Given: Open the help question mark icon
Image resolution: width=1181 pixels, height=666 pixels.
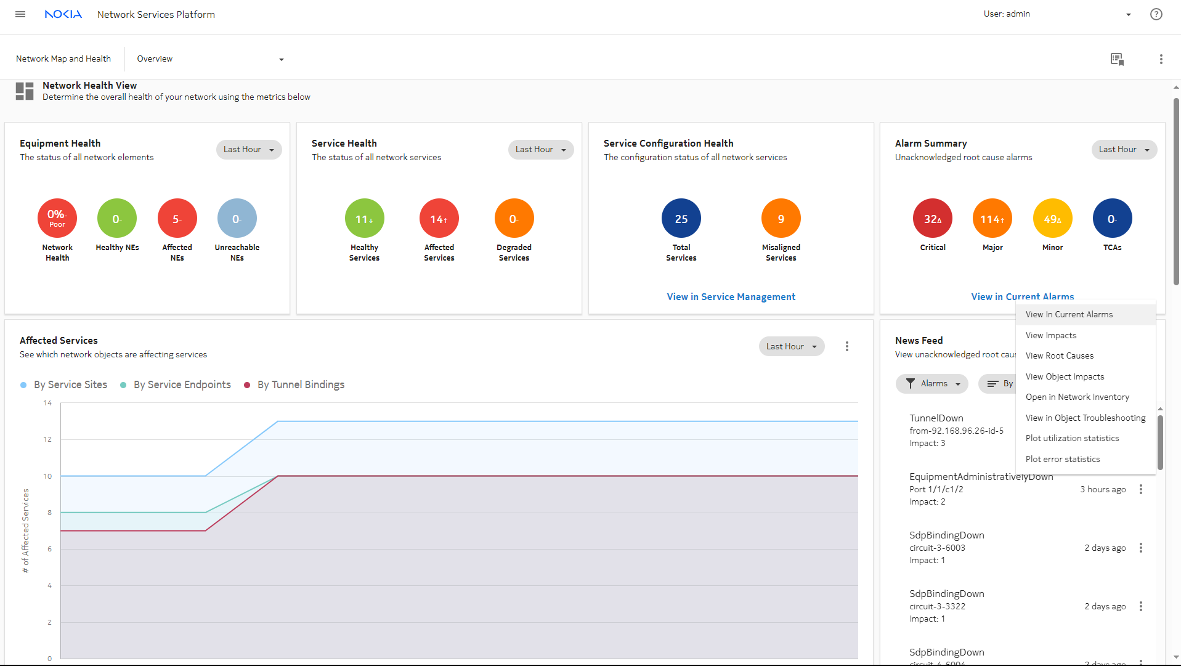Looking at the screenshot, I should point(1156,14).
